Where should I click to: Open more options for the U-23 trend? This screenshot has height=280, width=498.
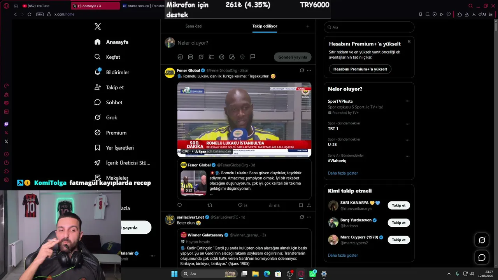coord(407,140)
